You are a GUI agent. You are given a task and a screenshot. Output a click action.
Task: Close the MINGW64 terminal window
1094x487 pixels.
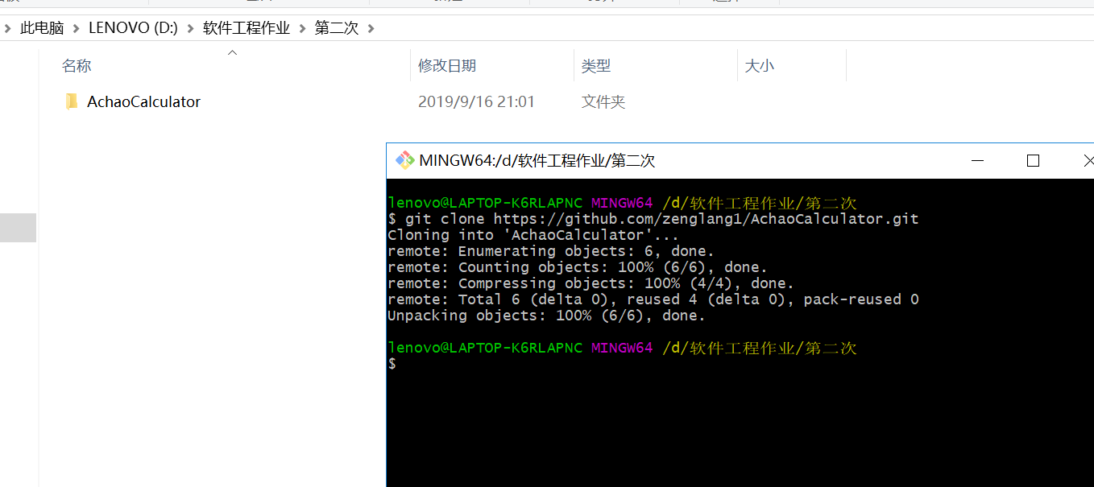1088,161
